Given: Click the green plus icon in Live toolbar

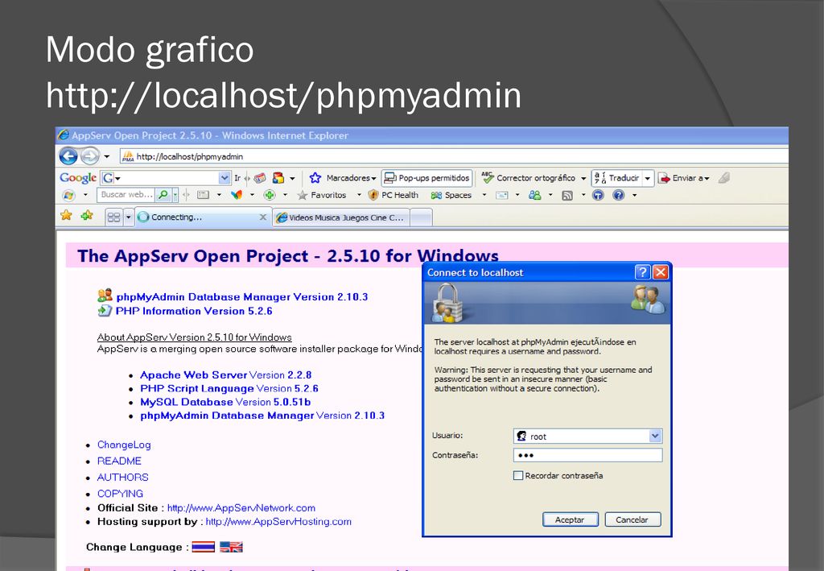Looking at the screenshot, I should pyautogui.click(x=270, y=195).
